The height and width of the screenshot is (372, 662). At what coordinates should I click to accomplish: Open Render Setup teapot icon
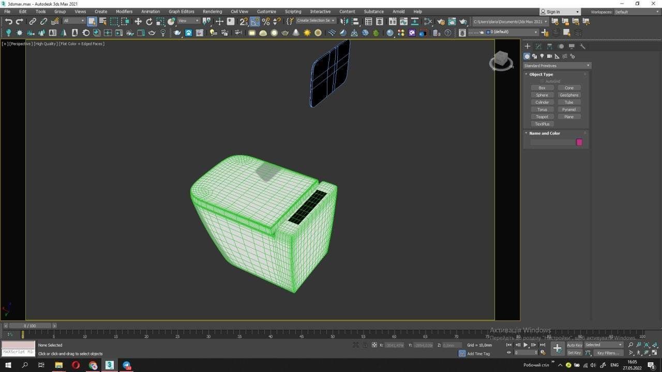441,21
